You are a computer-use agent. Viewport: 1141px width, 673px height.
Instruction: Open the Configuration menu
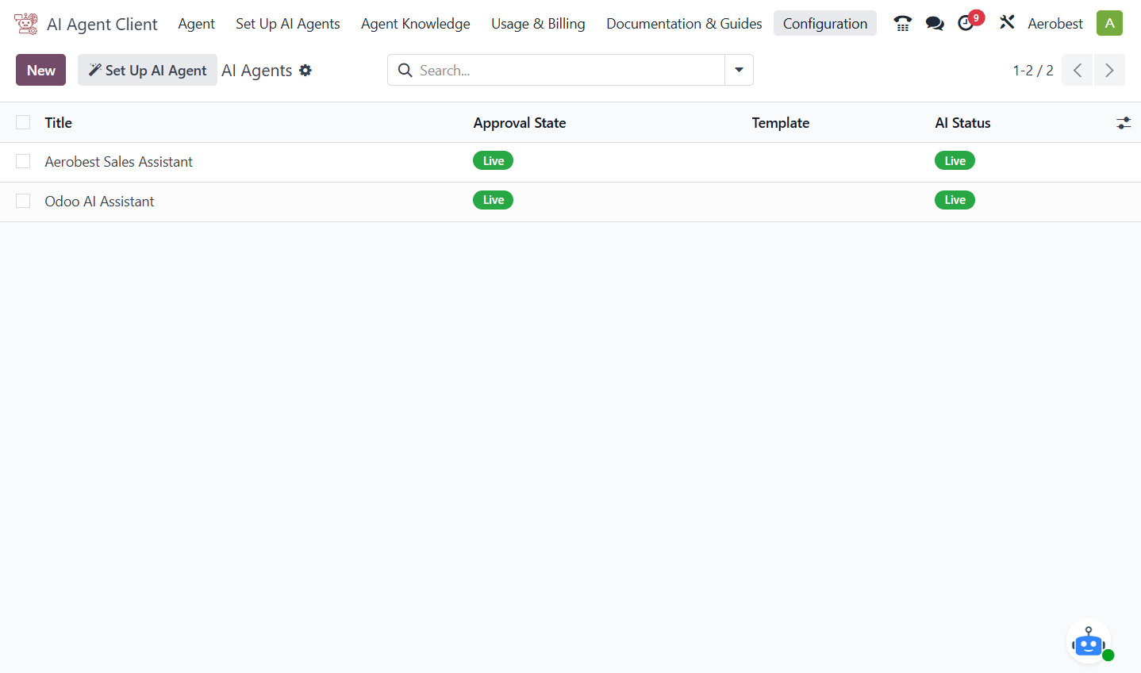click(x=825, y=24)
